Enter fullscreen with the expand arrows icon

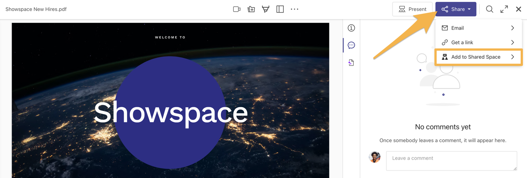coord(504,9)
